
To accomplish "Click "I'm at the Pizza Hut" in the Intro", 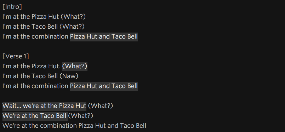I will coord(31,17).
